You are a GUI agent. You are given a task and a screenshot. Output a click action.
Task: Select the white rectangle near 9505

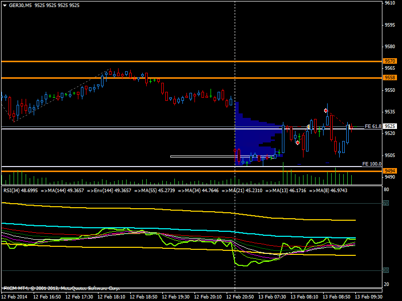[x=221, y=157]
